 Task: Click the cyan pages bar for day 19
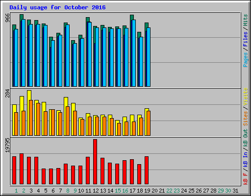tap(149, 57)
